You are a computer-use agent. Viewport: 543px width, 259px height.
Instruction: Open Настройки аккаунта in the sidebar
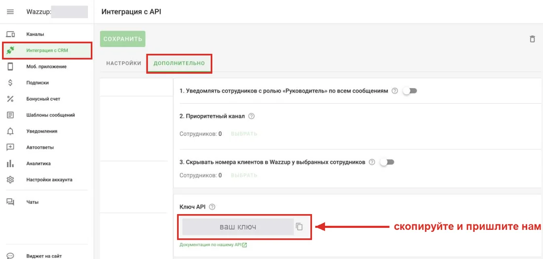coord(49,180)
